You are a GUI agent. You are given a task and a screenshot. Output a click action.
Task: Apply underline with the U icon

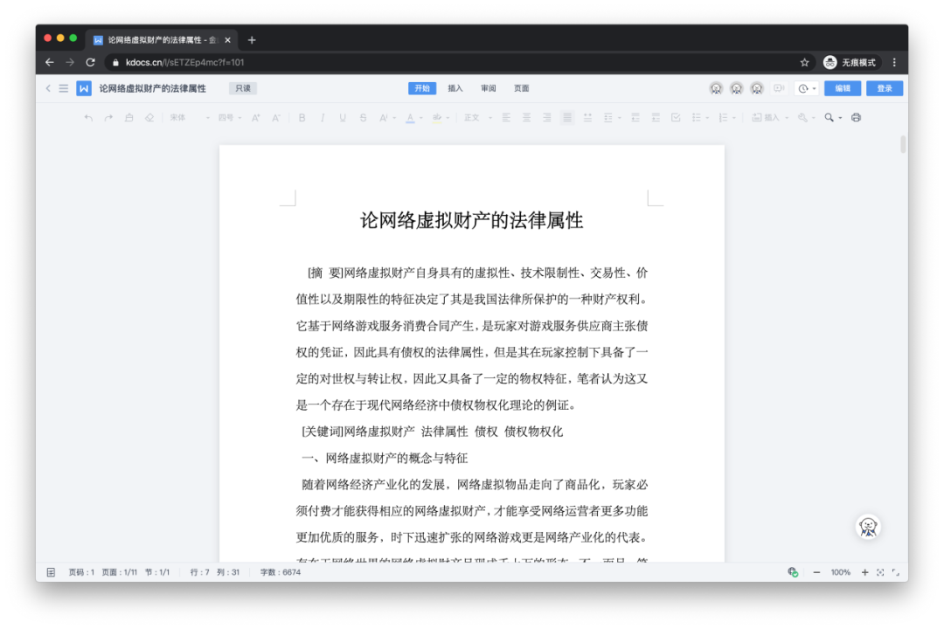click(343, 117)
